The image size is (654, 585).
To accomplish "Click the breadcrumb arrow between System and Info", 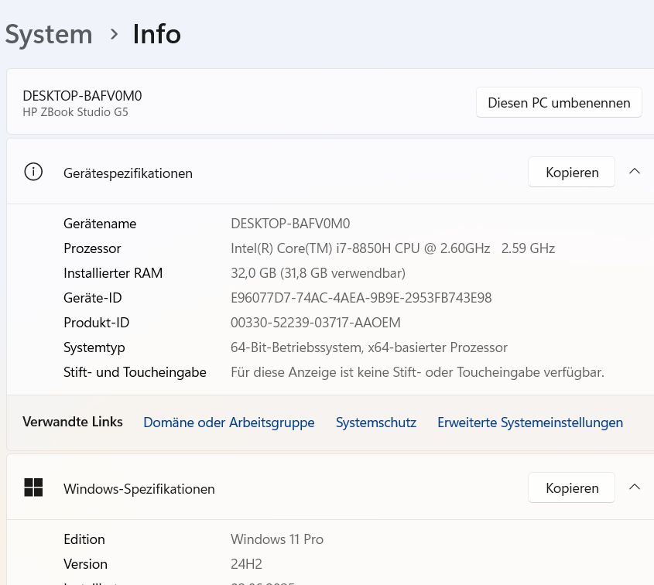I will coord(114,34).
